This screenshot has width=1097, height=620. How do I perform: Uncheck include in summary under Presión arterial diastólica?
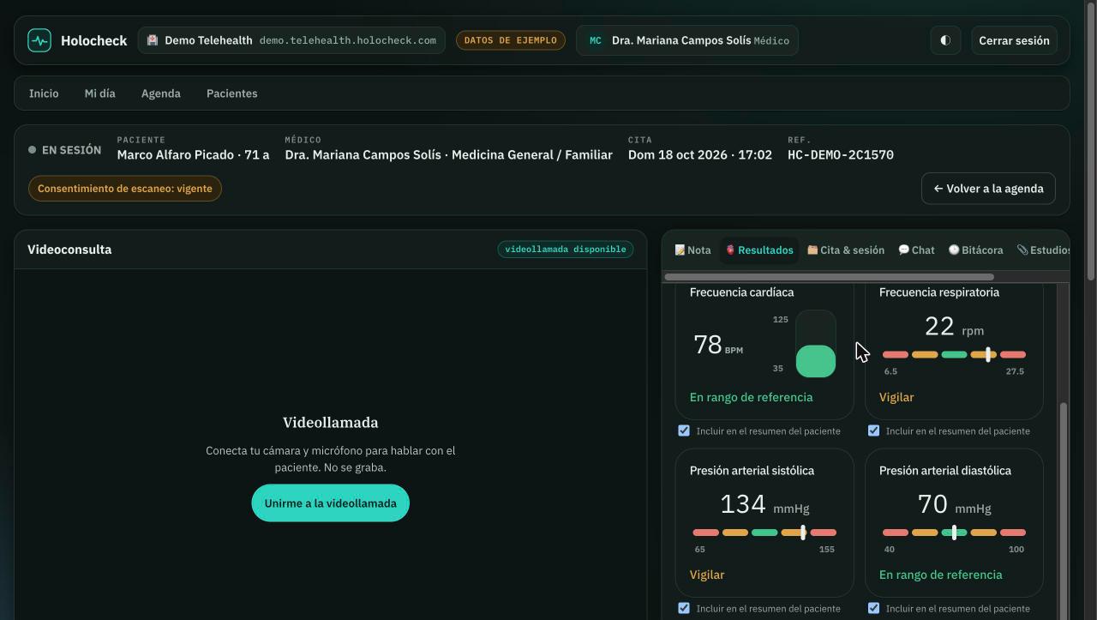873,608
